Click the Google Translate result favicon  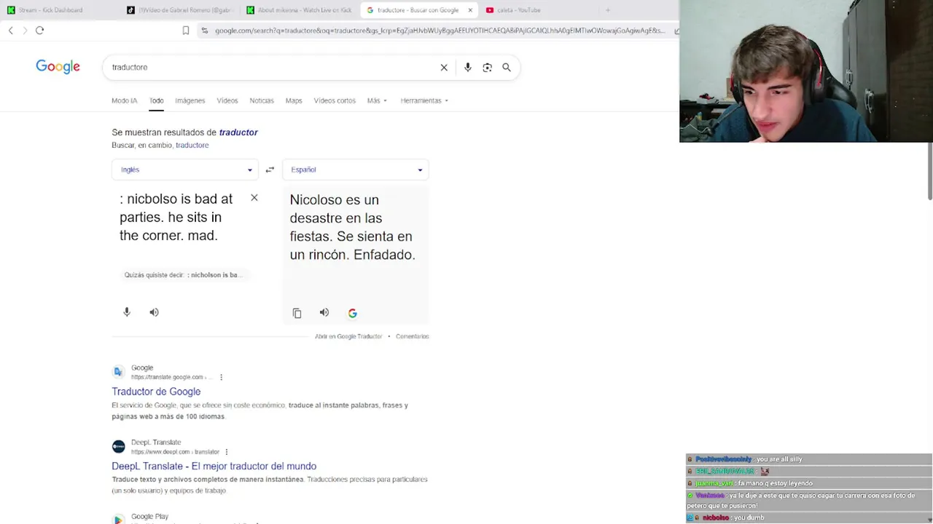pyautogui.click(x=118, y=372)
